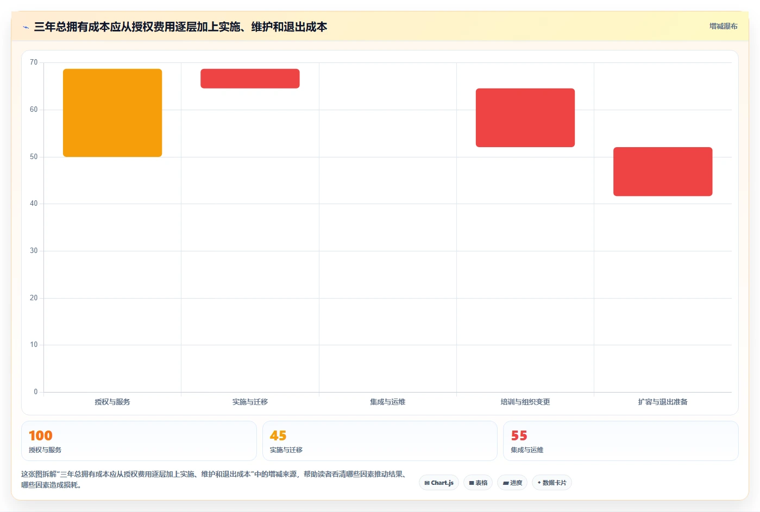Click the 实施与迁移 x-axis label
The image size is (760, 512).
[250, 402]
